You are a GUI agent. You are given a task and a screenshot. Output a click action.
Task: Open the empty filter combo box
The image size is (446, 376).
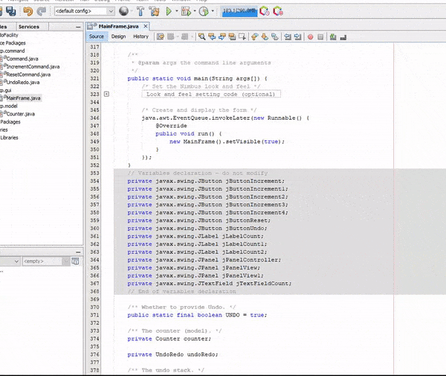(42, 261)
